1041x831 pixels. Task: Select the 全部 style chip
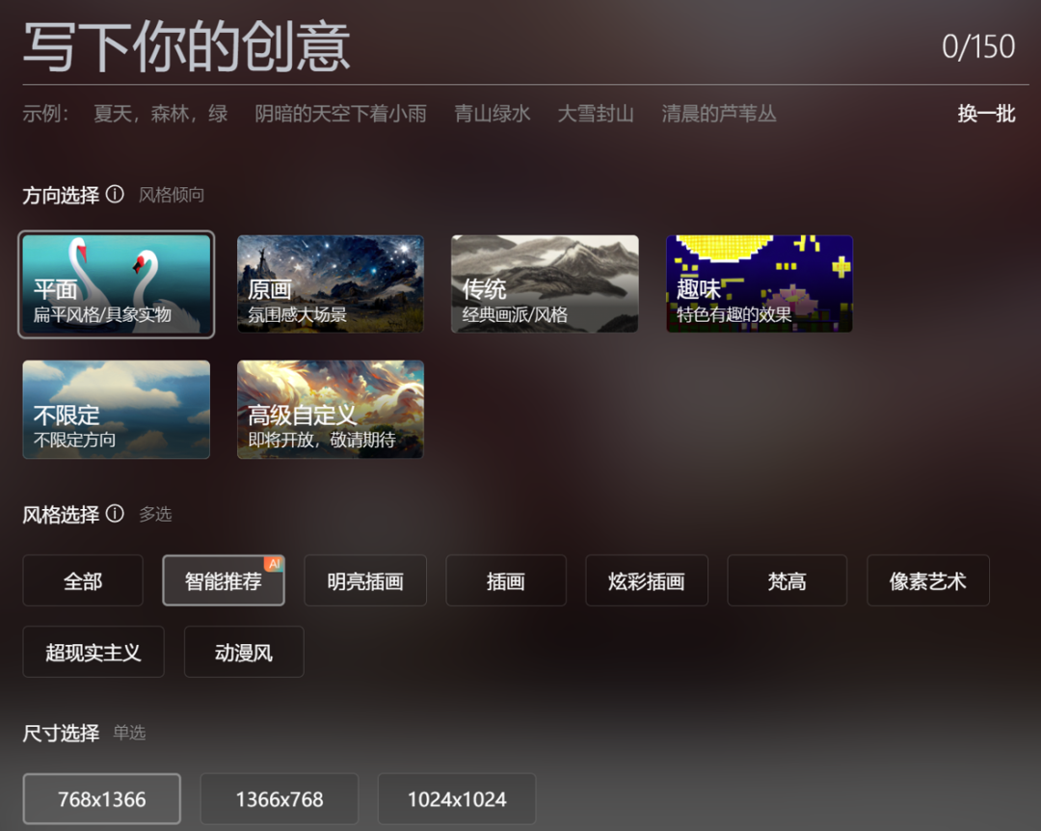pyautogui.click(x=82, y=580)
